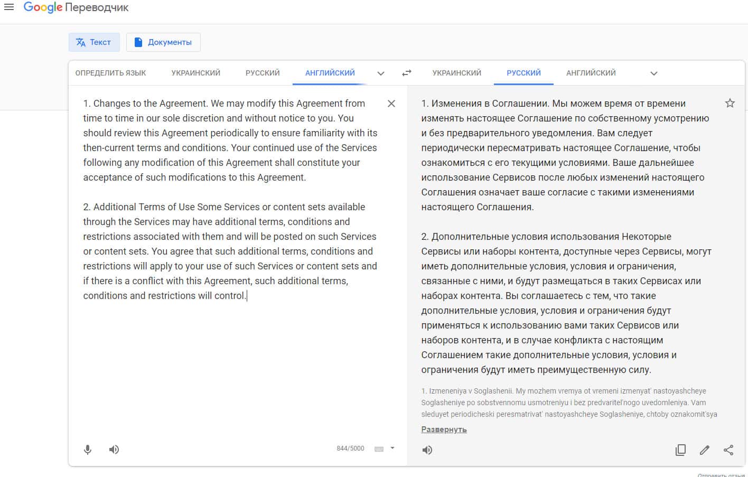This screenshot has width=748, height=477.
Task: Share the translation
Action: 728,450
